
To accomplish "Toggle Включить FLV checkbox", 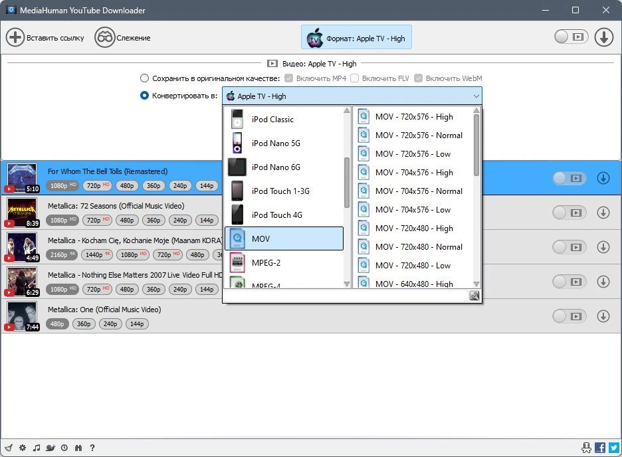I will pyautogui.click(x=355, y=78).
